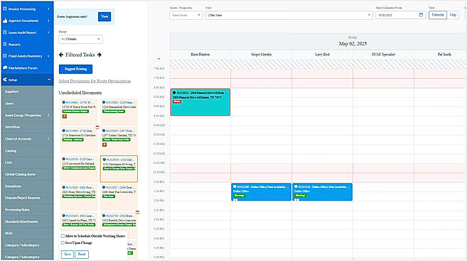This screenshot has height=261, width=467.
Task: Tick the Save Upon Change checkbox
Action: (x=63, y=243)
